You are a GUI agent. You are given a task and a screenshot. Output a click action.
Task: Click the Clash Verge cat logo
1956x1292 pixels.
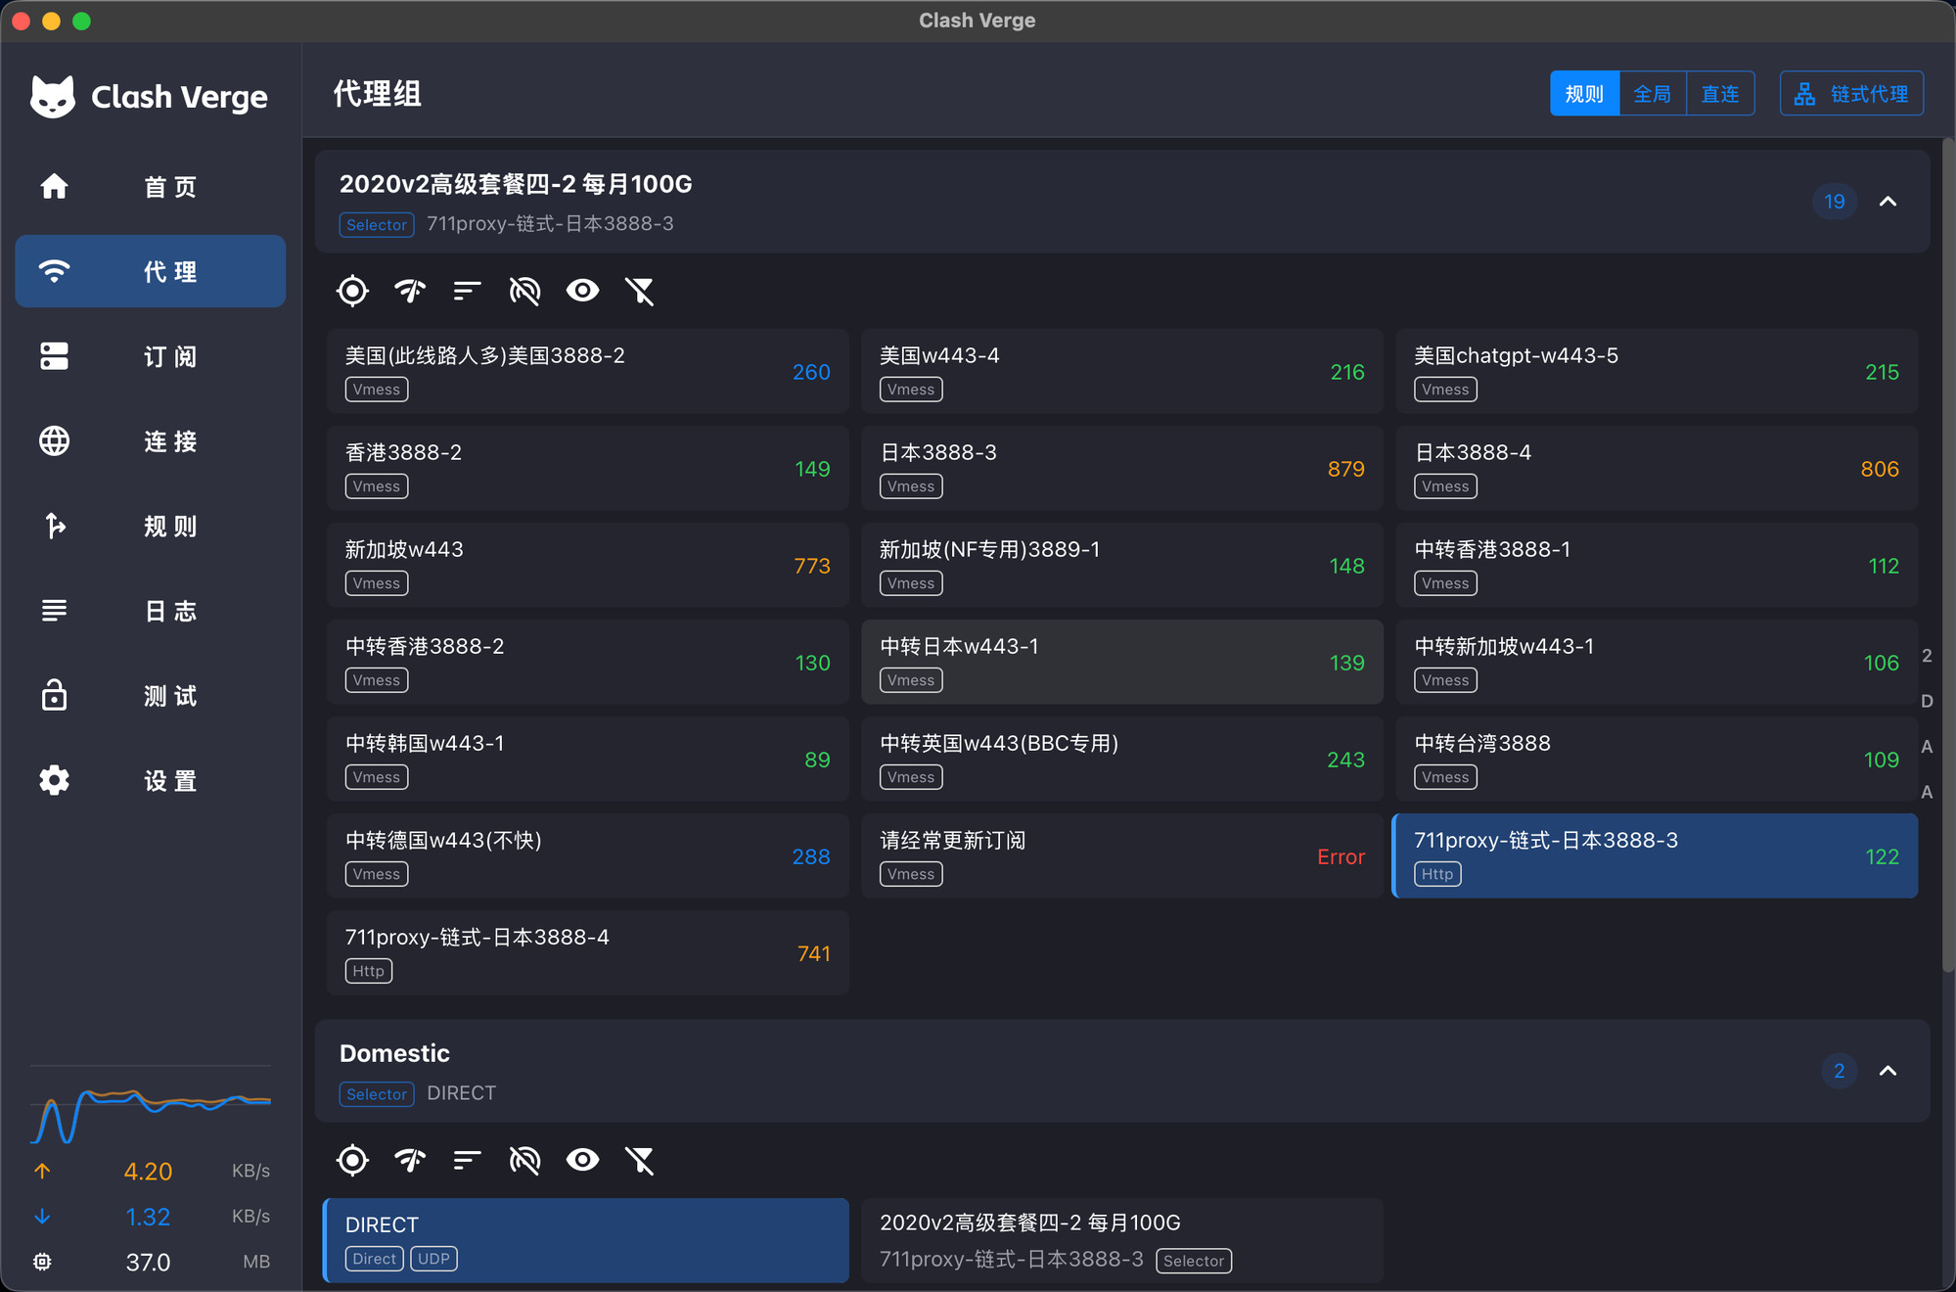click(x=53, y=97)
